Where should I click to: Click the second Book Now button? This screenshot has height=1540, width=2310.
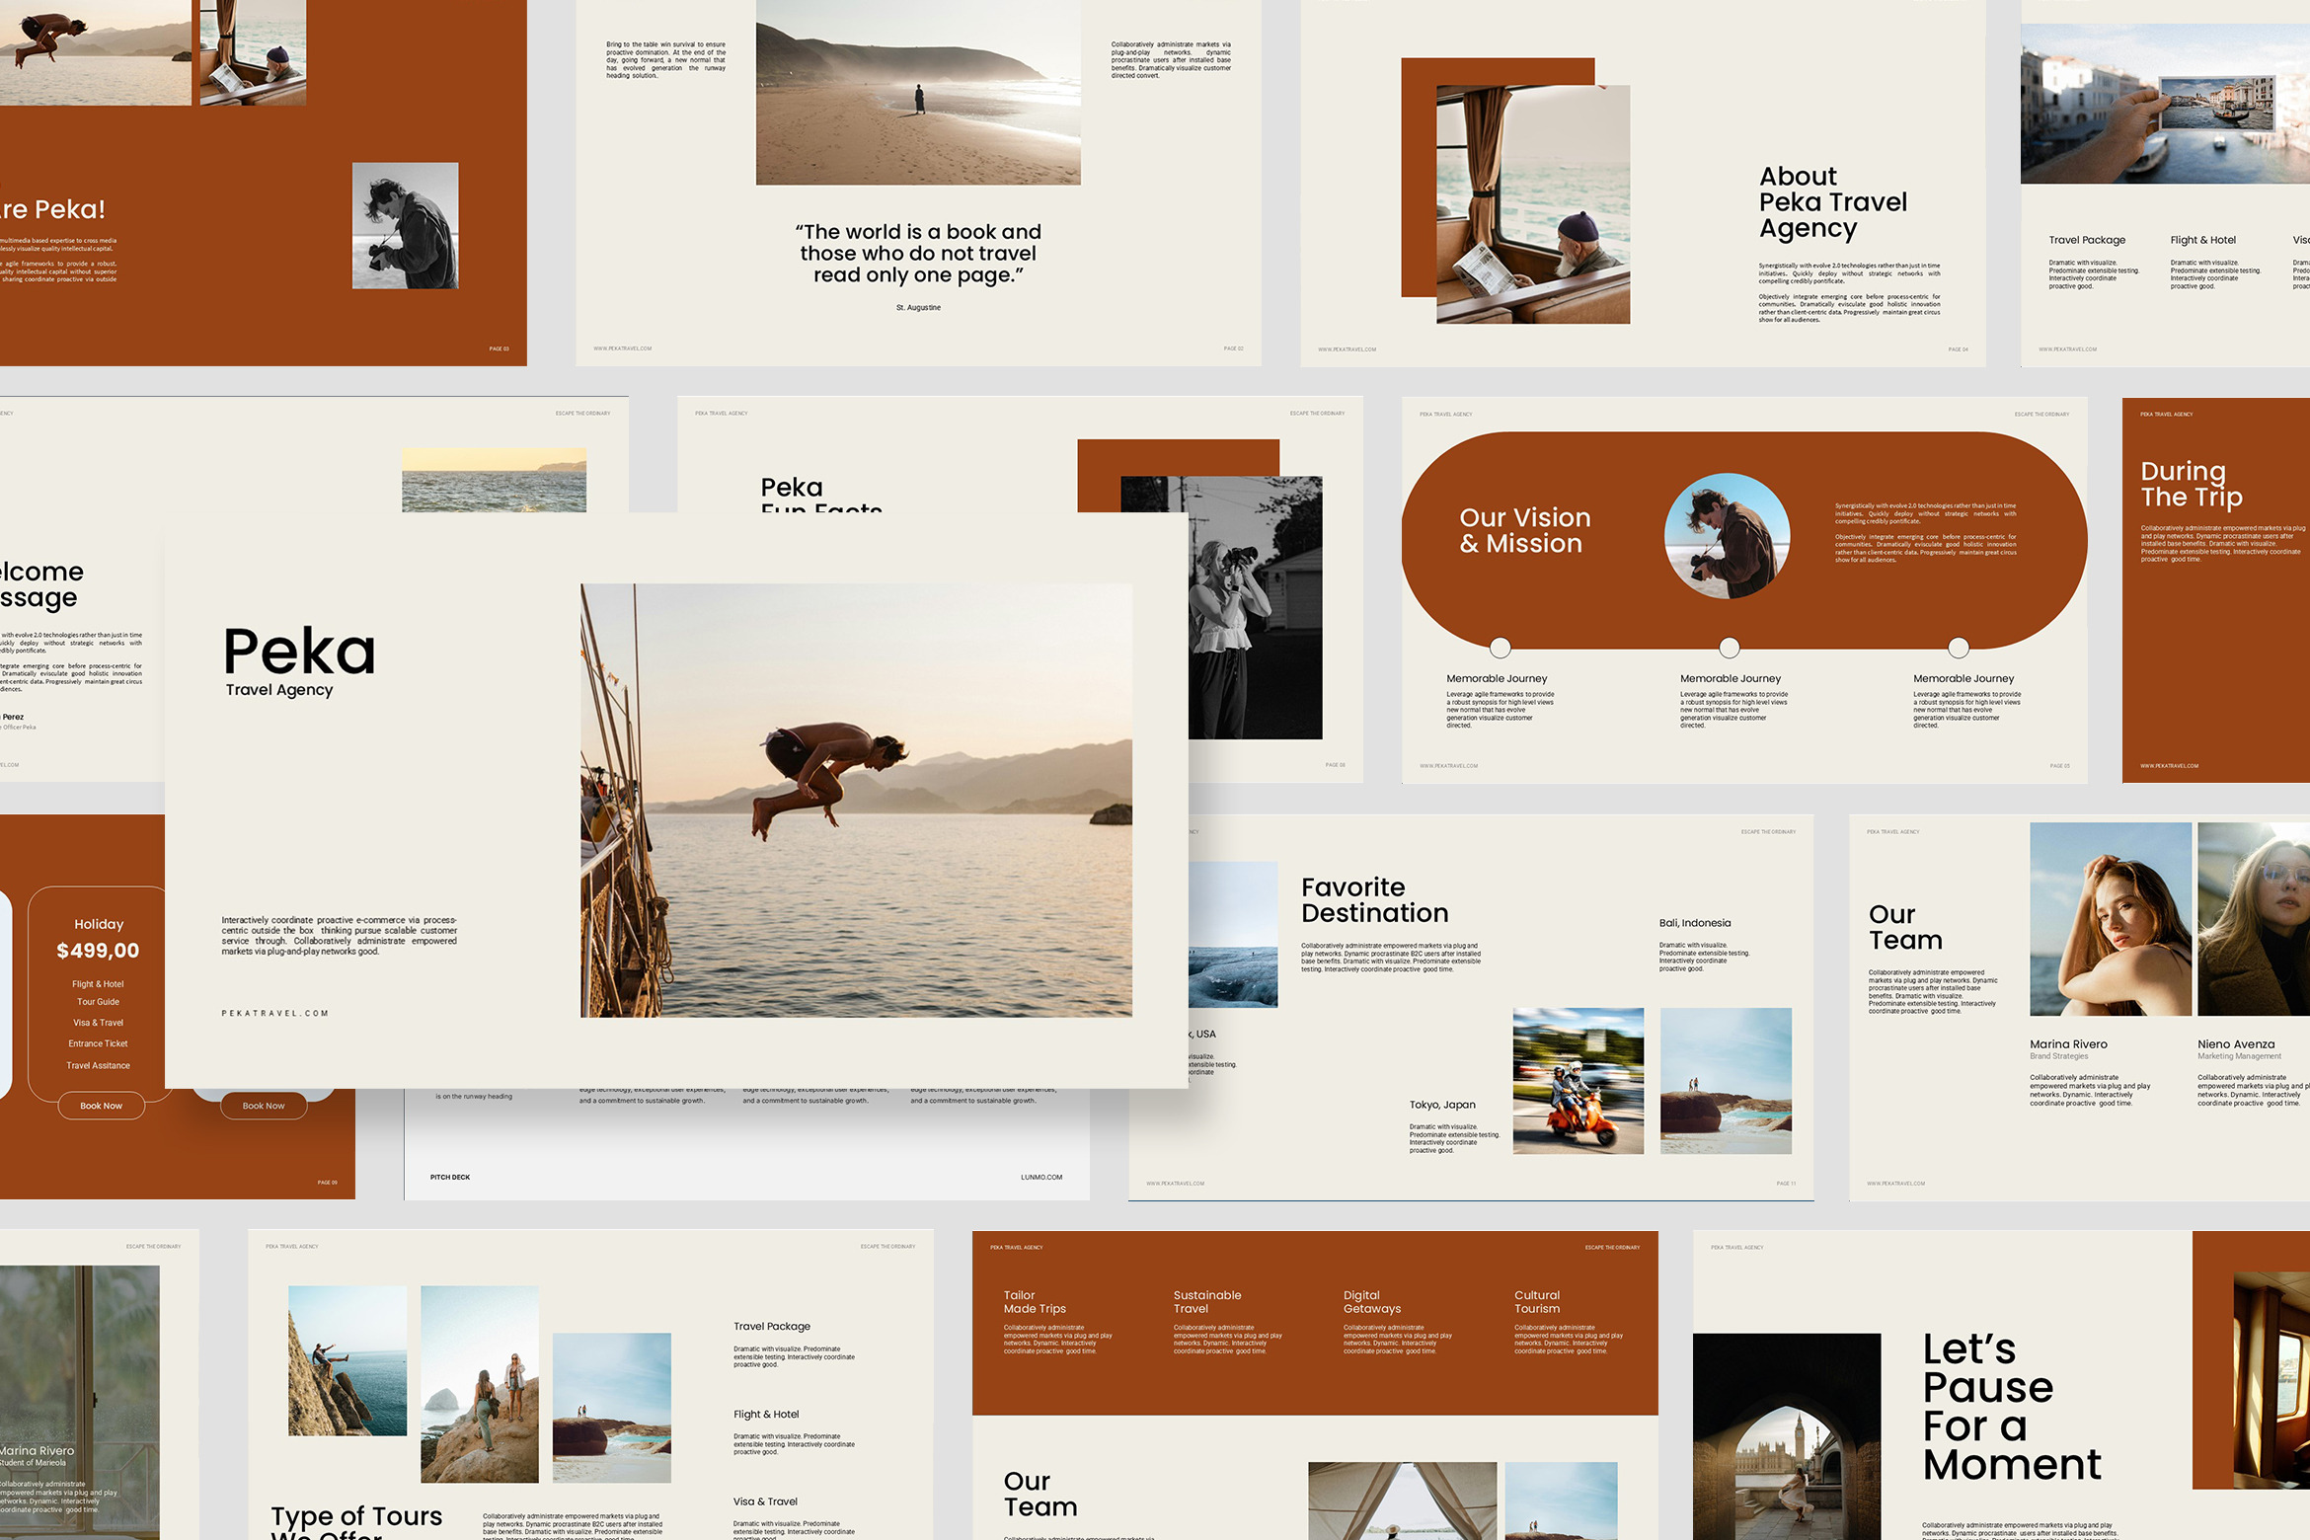pyautogui.click(x=263, y=1106)
